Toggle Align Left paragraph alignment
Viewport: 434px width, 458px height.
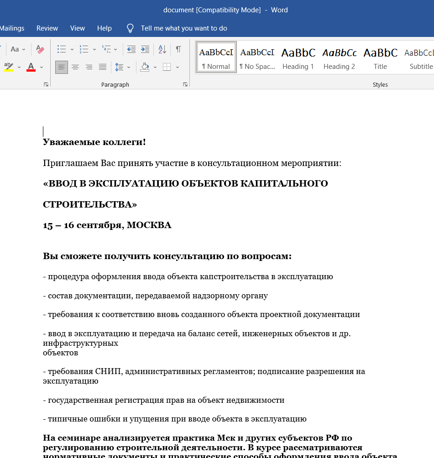62,67
